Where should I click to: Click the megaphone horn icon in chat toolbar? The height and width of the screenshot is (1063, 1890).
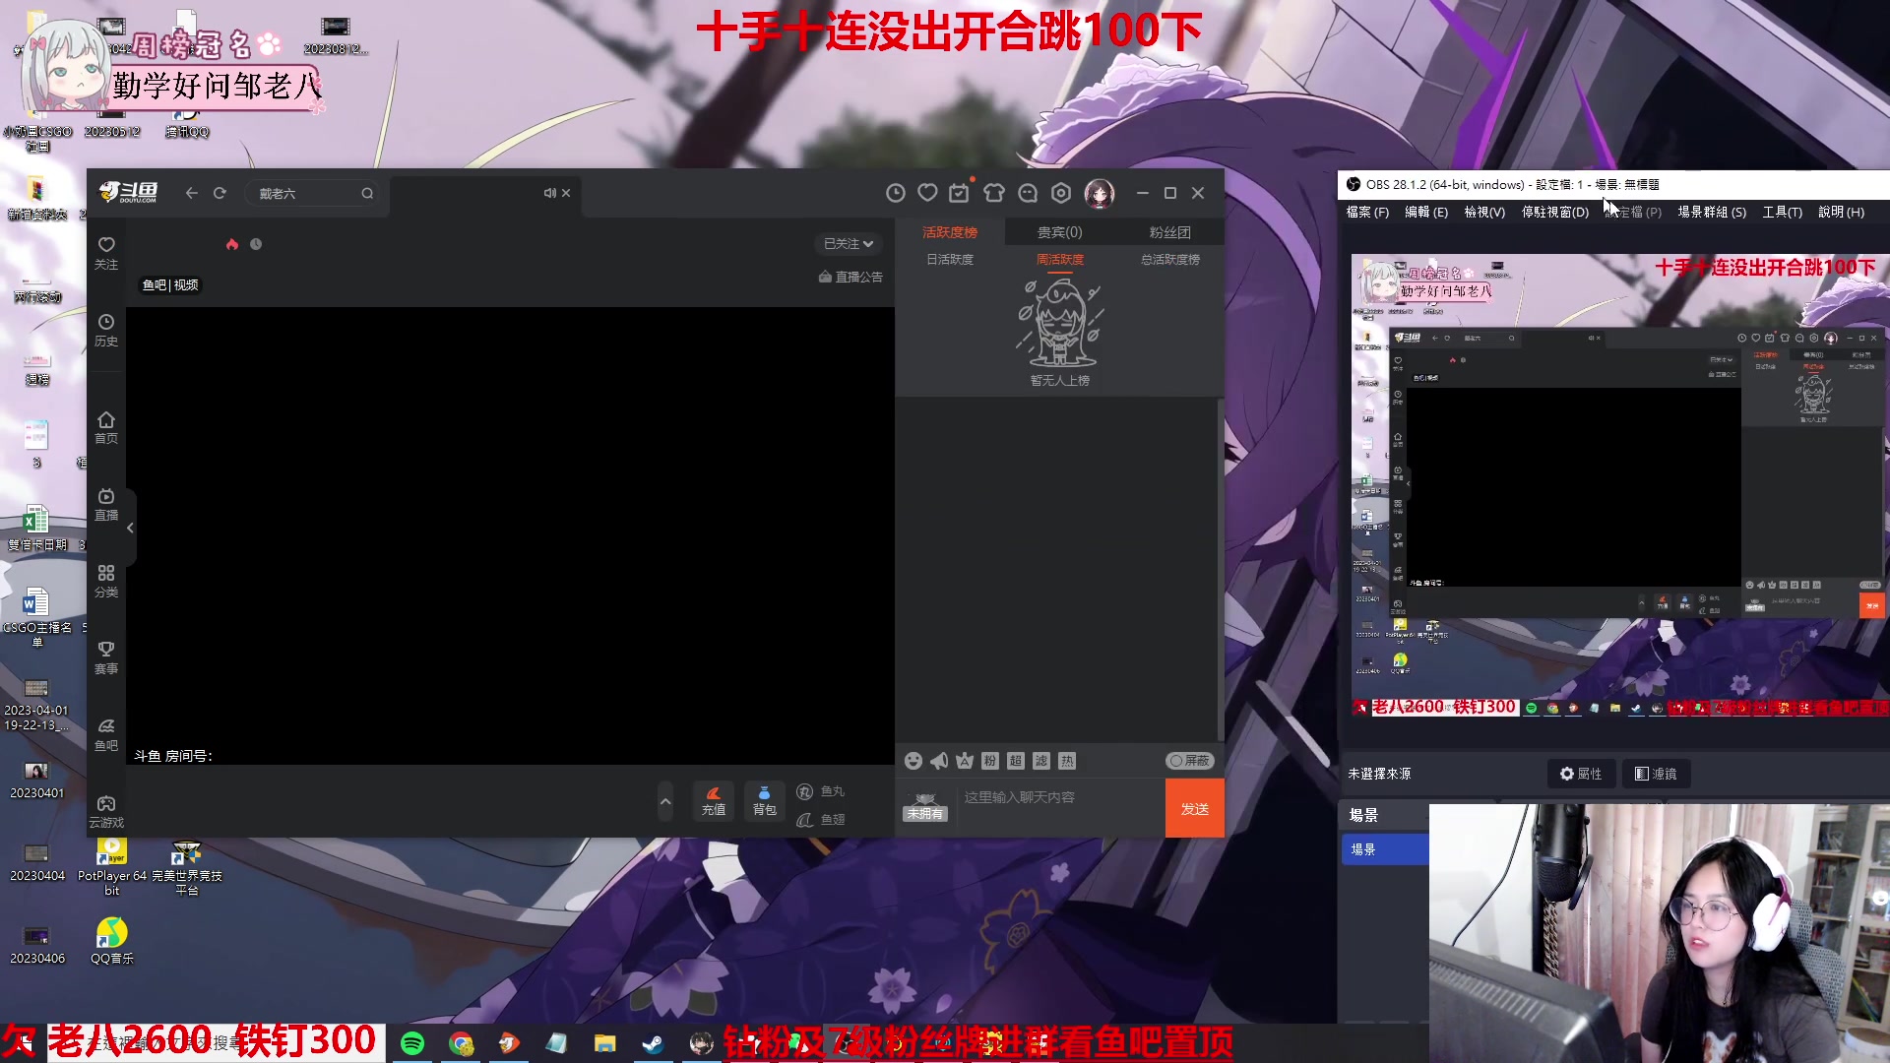click(x=939, y=761)
